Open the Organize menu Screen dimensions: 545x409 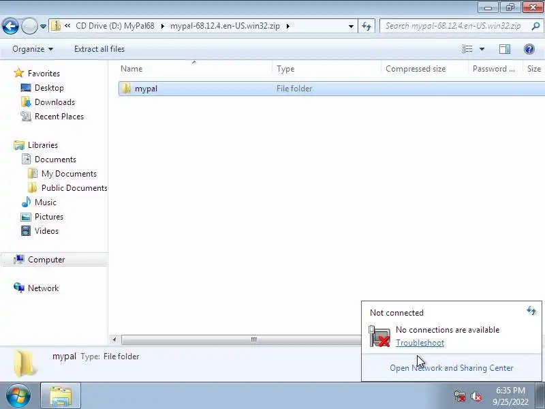point(33,49)
